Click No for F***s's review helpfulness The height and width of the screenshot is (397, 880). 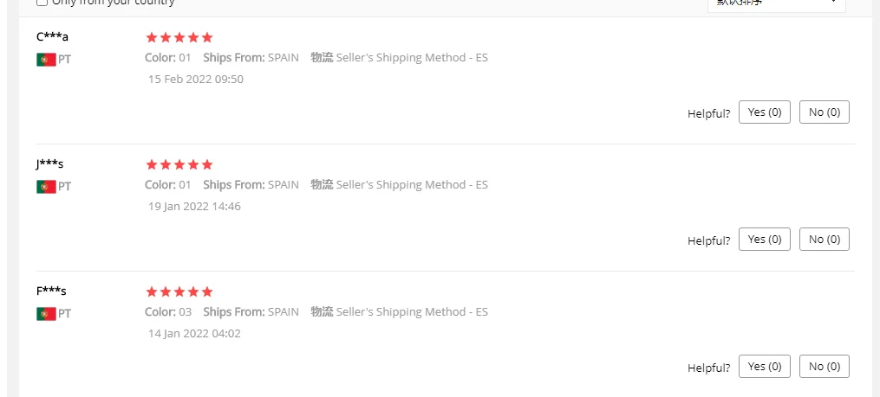pos(824,367)
